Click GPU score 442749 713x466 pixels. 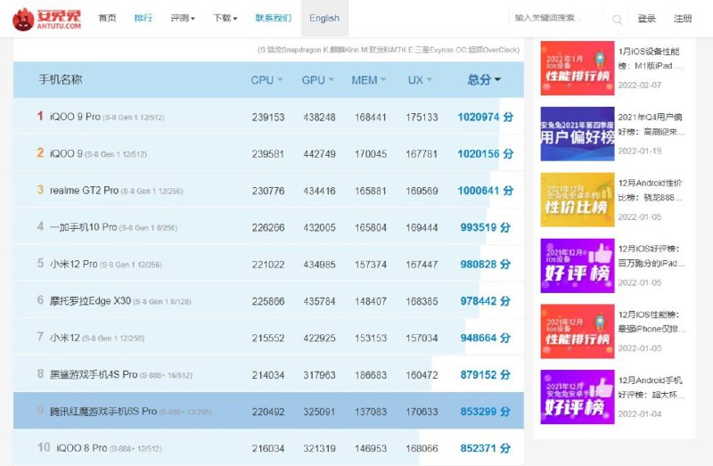[x=320, y=154]
